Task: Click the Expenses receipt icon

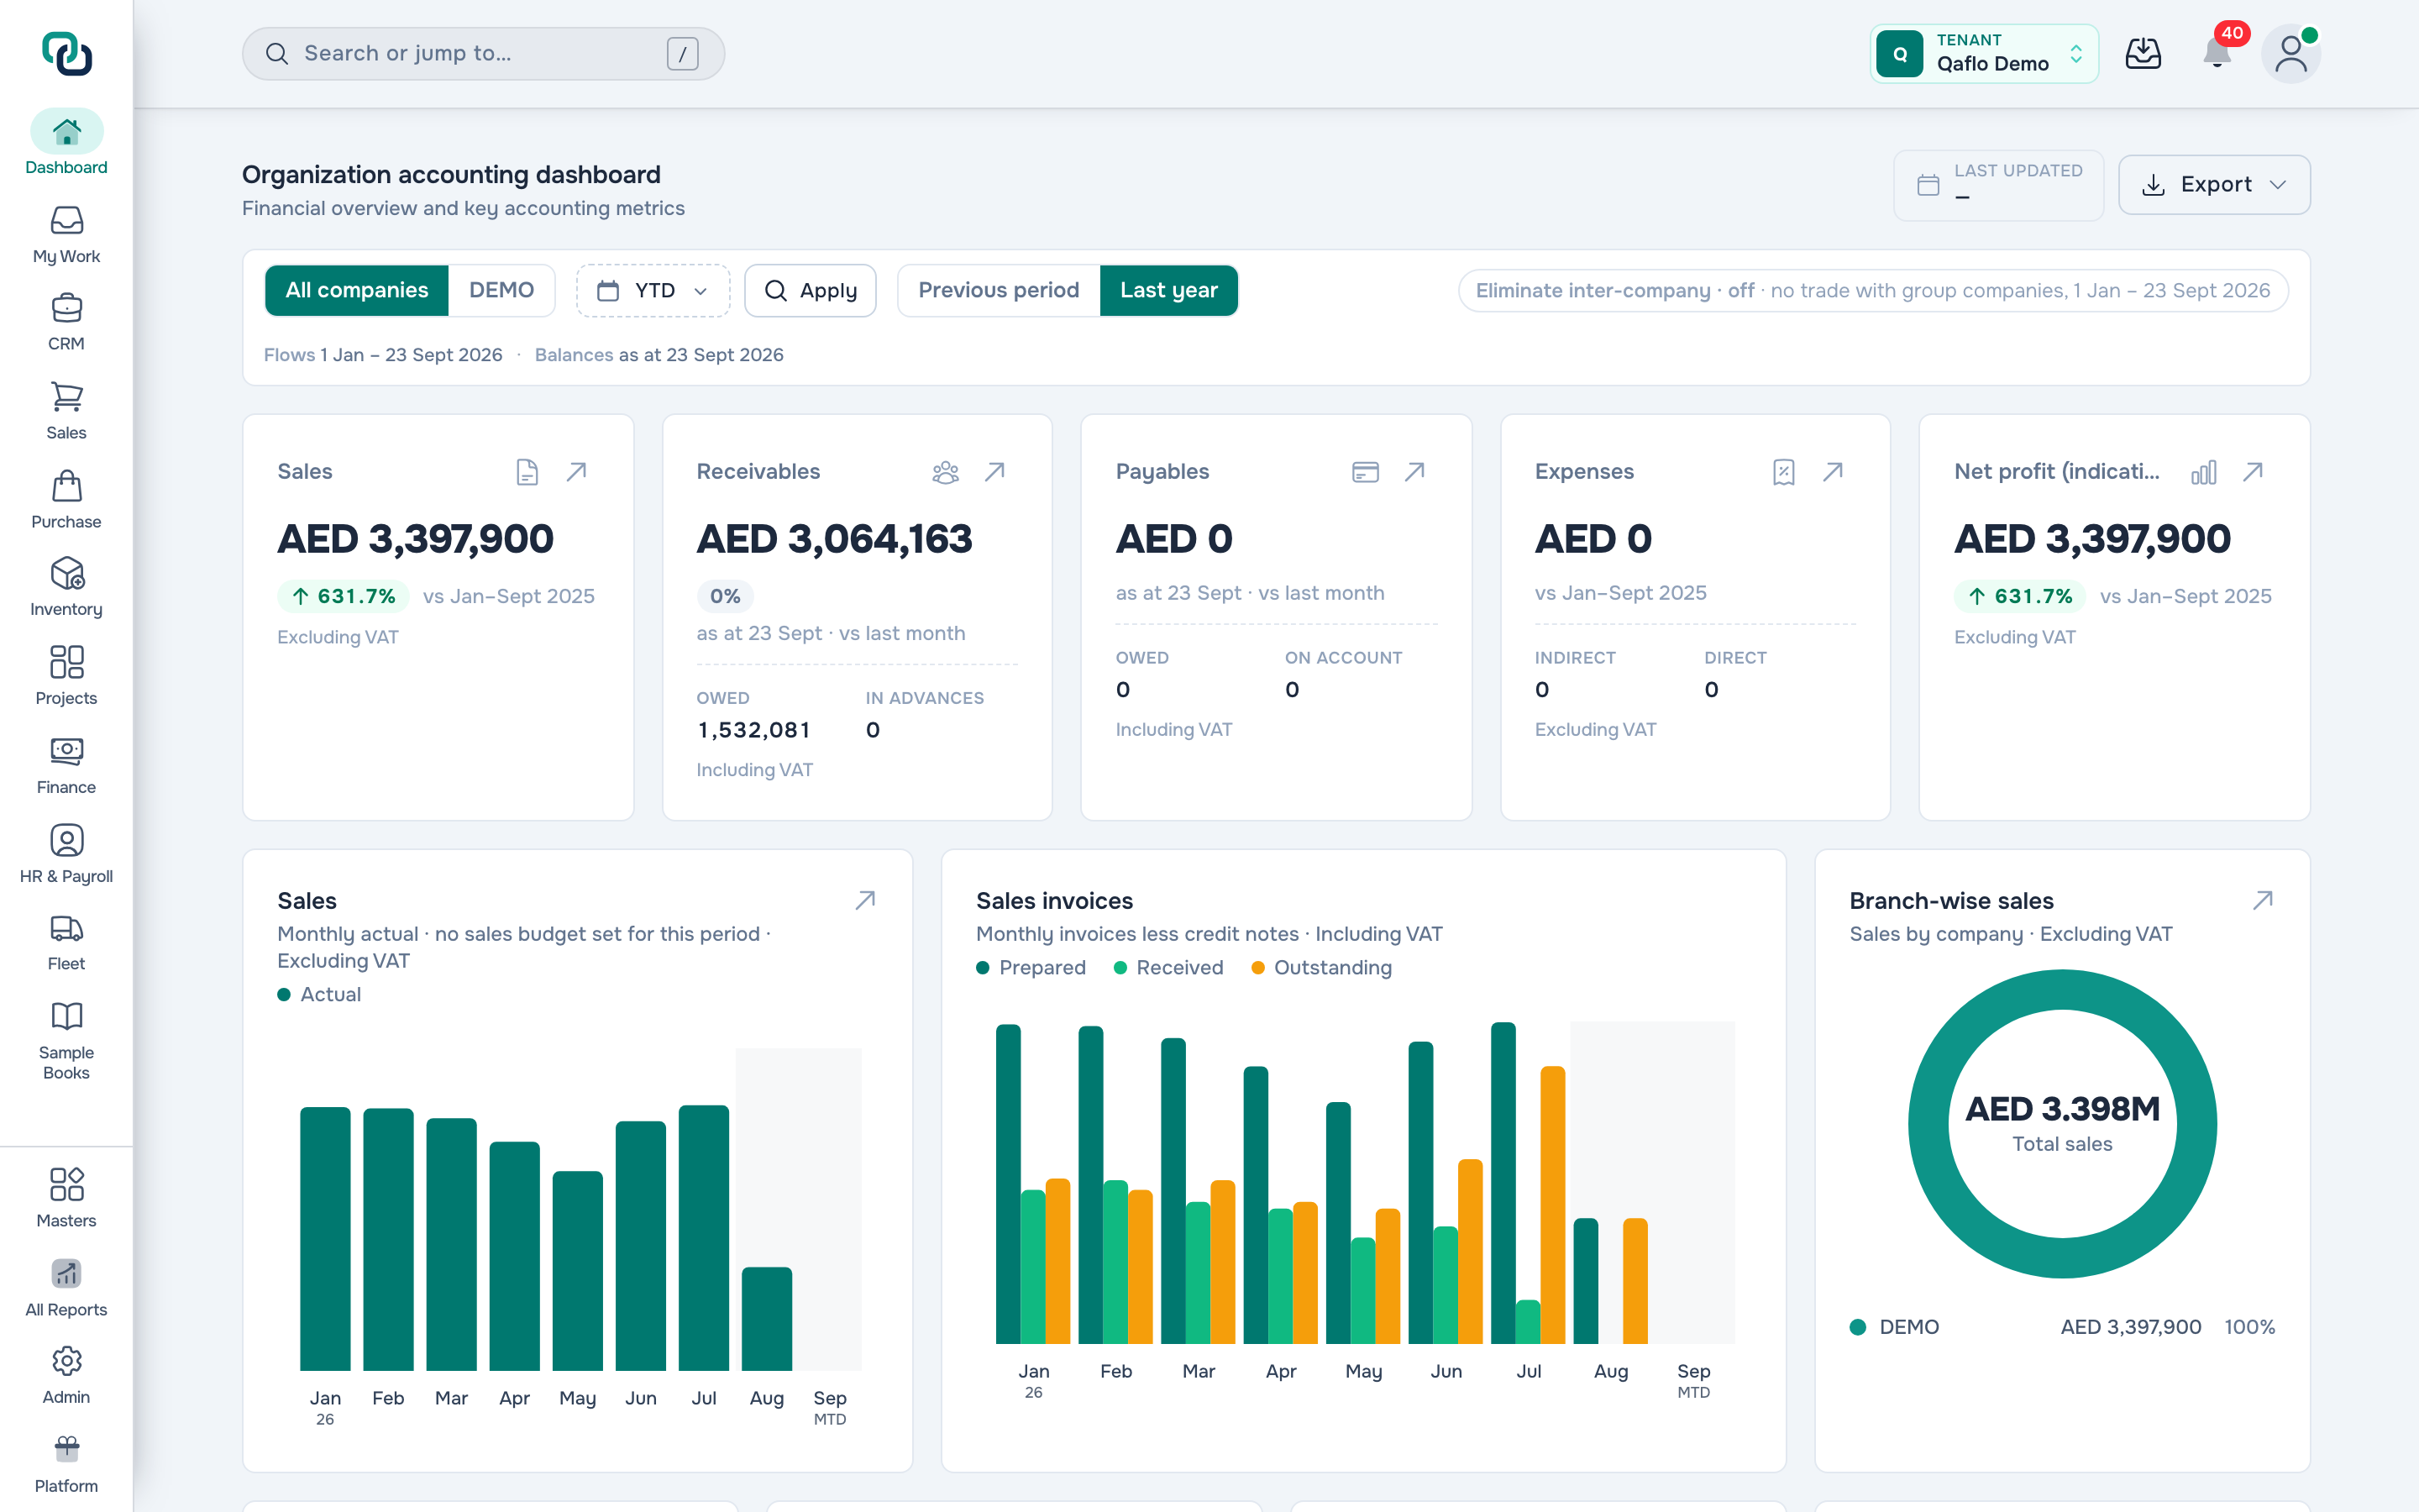Action: 1784,472
